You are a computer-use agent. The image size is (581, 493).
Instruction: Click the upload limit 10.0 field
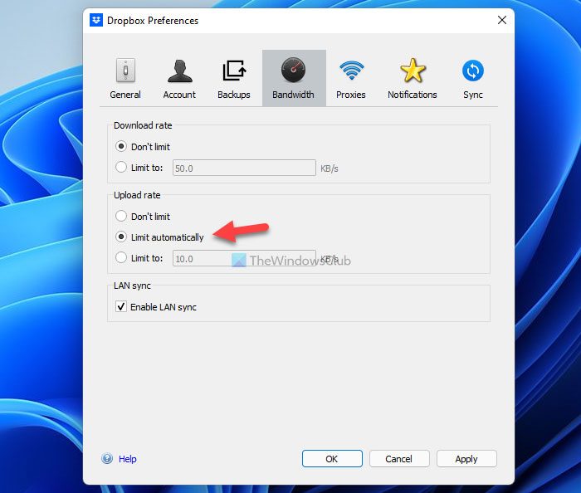click(x=244, y=258)
